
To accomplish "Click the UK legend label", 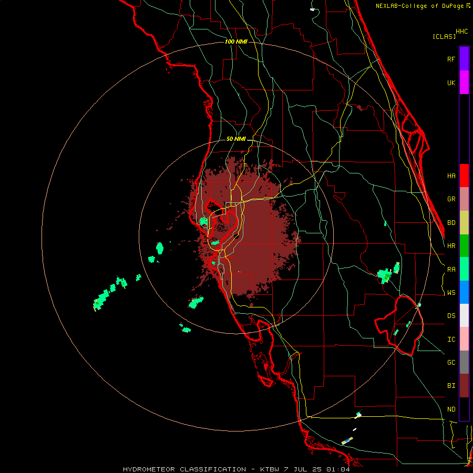I will [451, 83].
